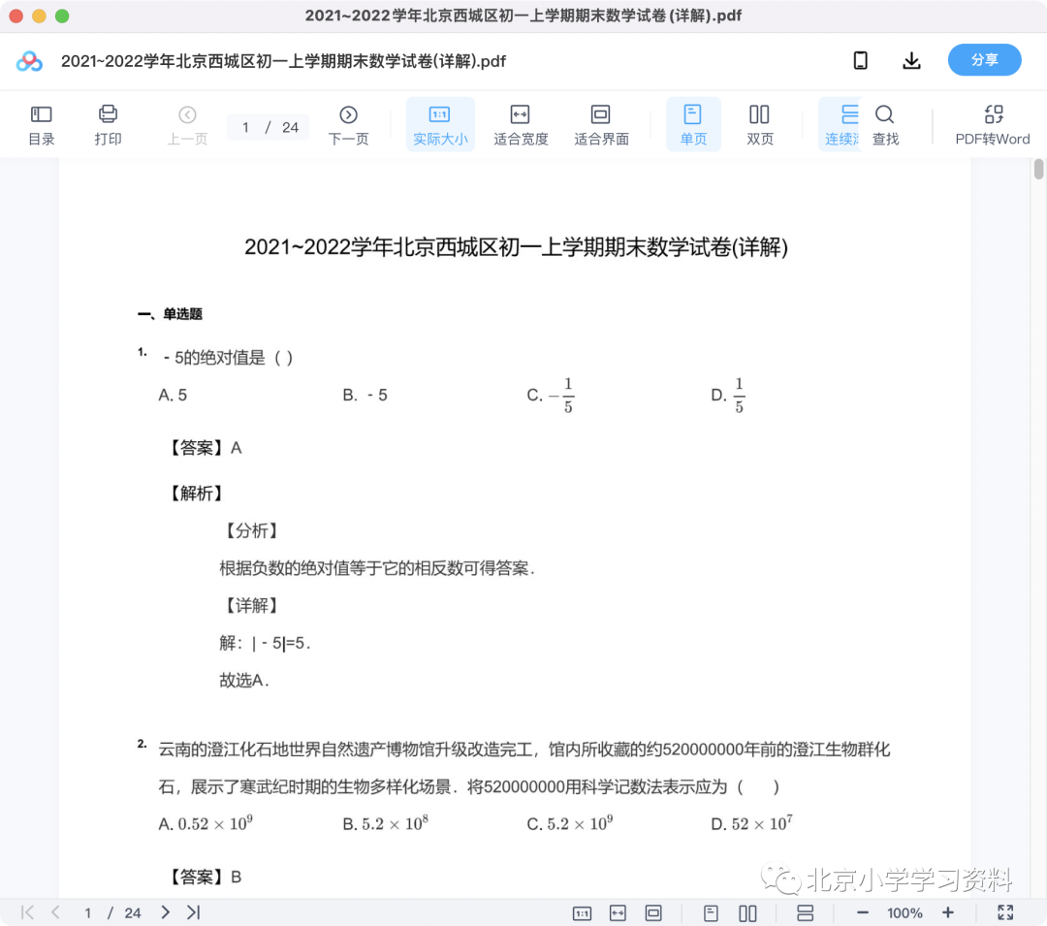Enter fullscreen with bottom right icon

click(x=1005, y=912)
